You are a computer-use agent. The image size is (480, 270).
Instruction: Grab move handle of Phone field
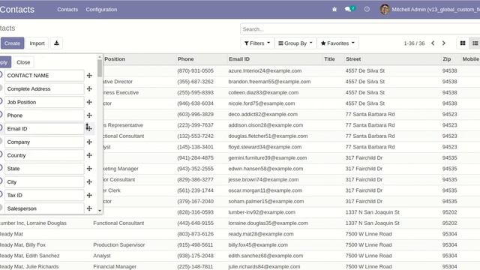(x=89, y=115)
